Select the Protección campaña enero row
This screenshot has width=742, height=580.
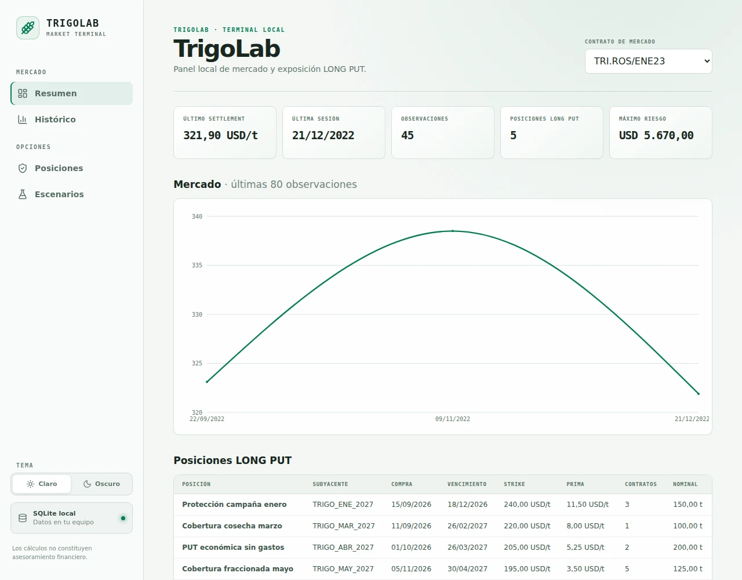pyautogui.click(x=443, y=505)
